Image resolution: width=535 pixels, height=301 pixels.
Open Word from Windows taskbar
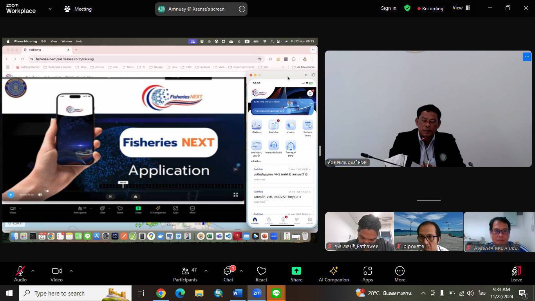(x=237, y=293)
